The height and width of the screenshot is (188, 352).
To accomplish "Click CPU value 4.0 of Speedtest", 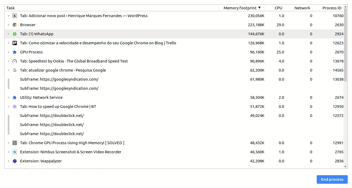I will 281,61.
